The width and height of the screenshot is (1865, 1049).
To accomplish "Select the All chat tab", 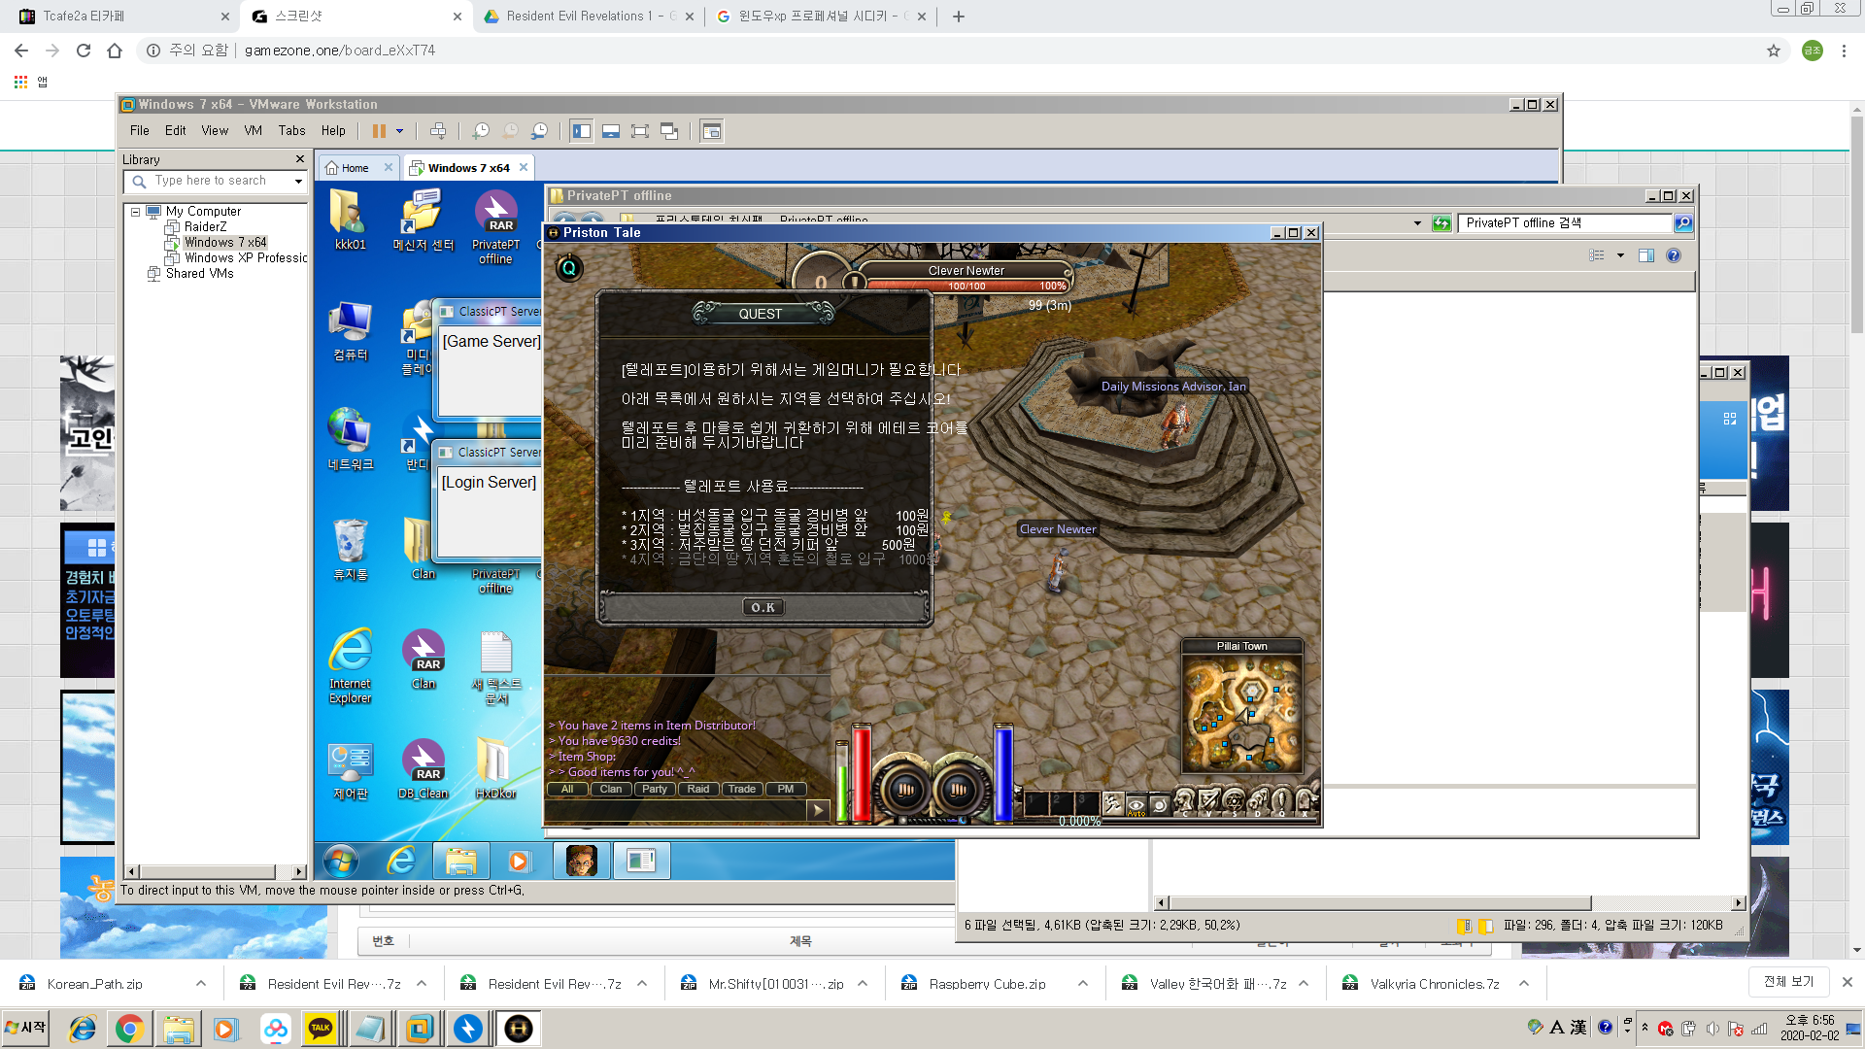I will pos(567,789).
